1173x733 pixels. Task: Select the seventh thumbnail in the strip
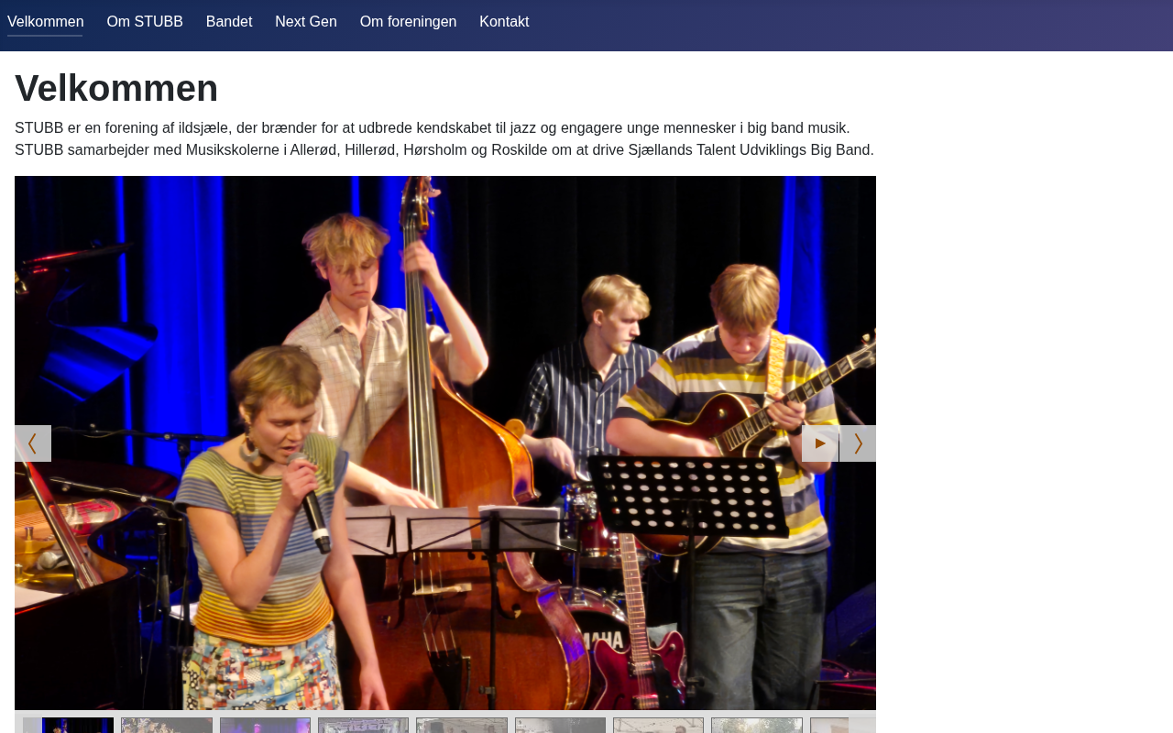point(658,726)
